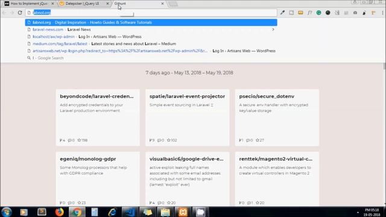Click the black circular extension icon
This screenshot has width=386, height=217.
(x=327, y=13)
